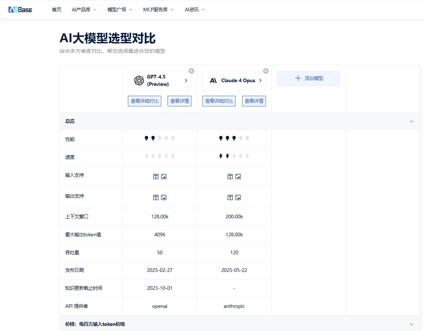The image size is (424, 331).
Task: Click the 吞吐量 row label
Action: [x=72, y=252]
